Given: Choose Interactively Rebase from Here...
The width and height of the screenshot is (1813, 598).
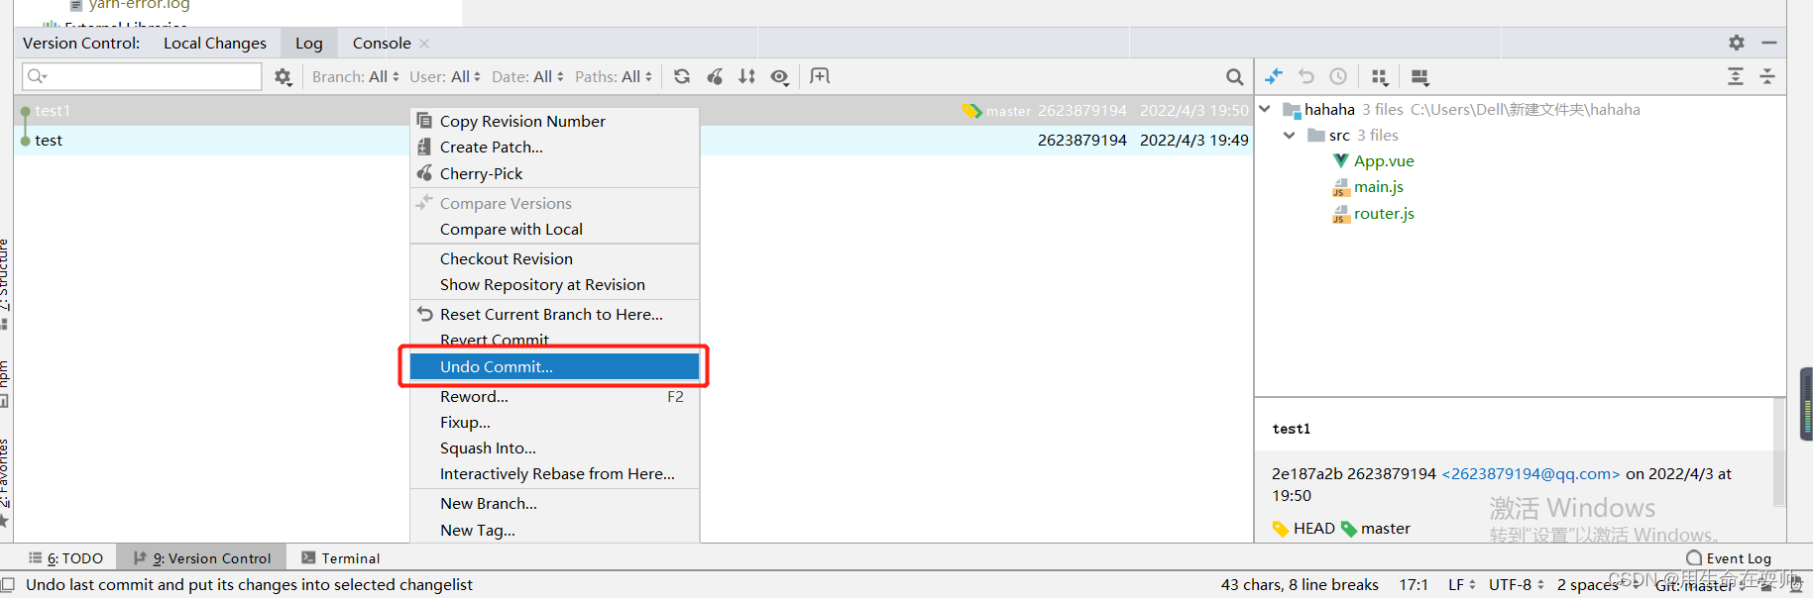Looking at the screenshot, I should tap(555, 473).
